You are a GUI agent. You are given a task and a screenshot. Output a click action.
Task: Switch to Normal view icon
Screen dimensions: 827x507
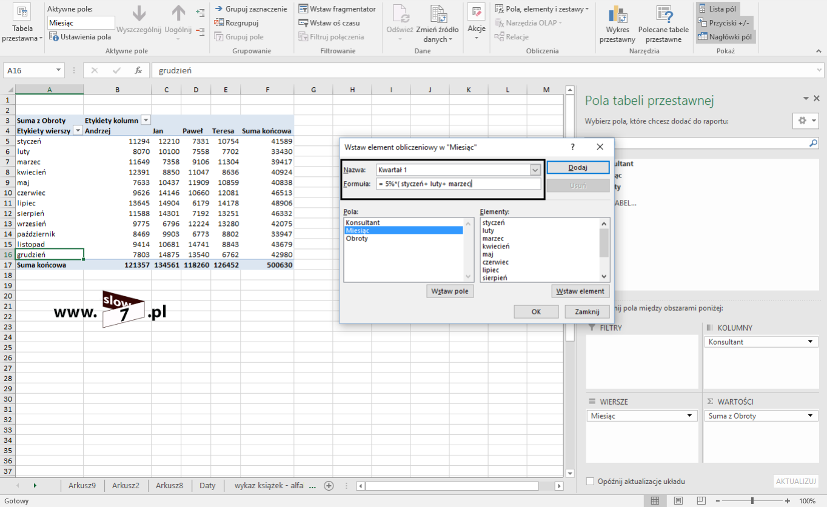point(655,501)
